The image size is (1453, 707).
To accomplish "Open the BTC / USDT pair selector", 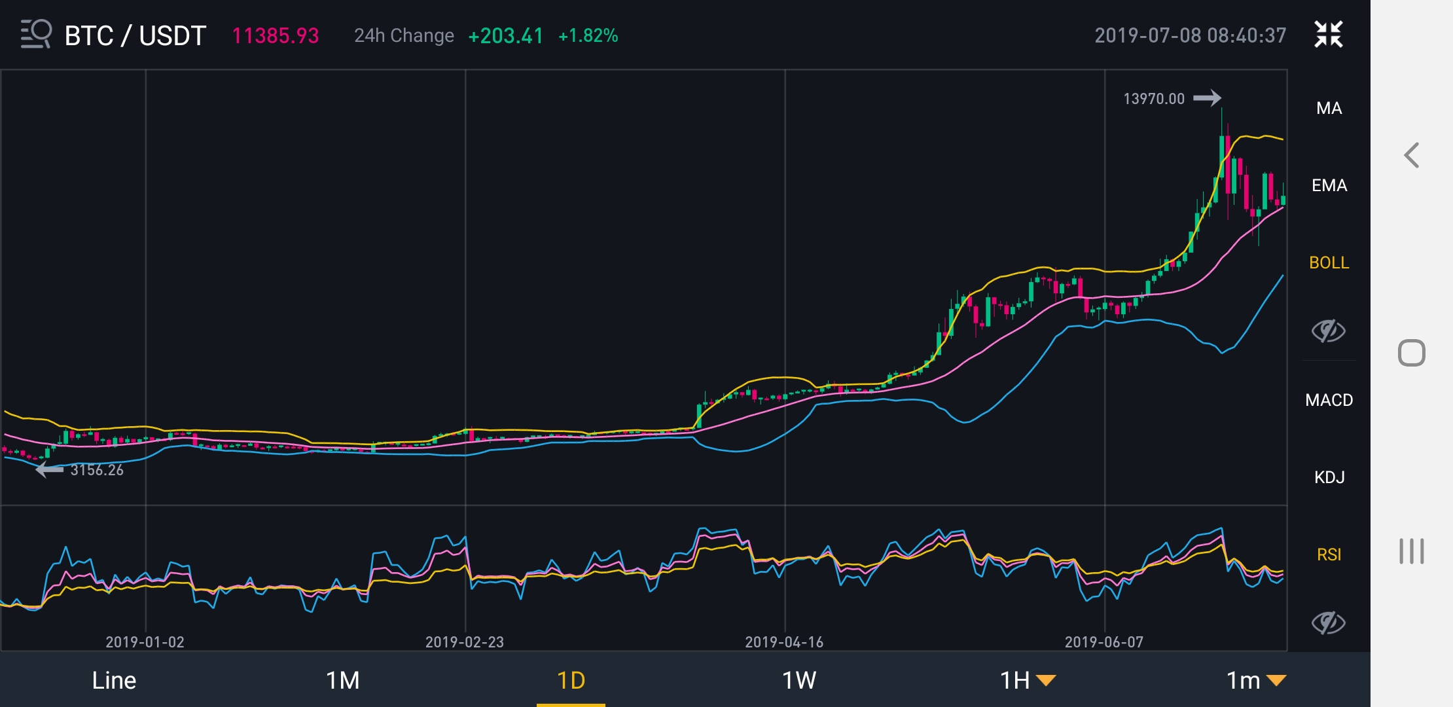I will (135, 35).
